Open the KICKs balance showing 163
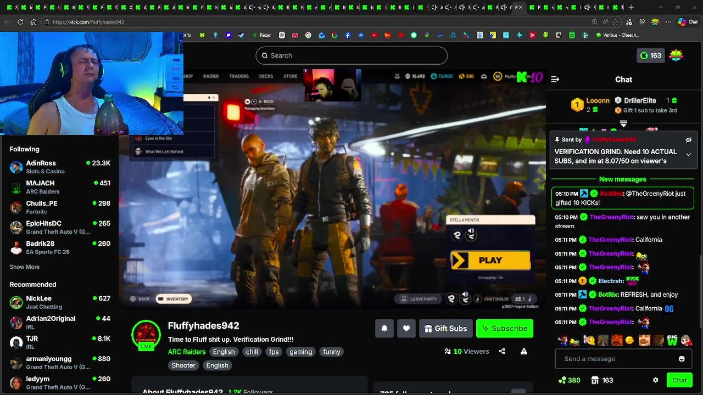 coord(650,55)
